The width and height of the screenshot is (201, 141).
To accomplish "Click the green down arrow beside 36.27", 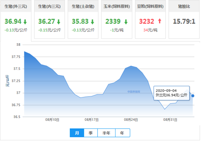I will pos(59,22).
